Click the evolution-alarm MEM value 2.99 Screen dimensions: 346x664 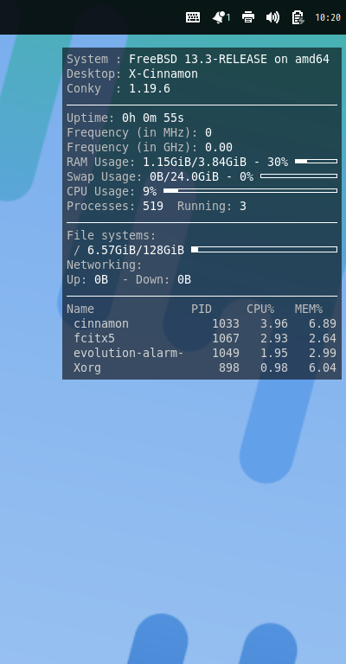(323, 353)
